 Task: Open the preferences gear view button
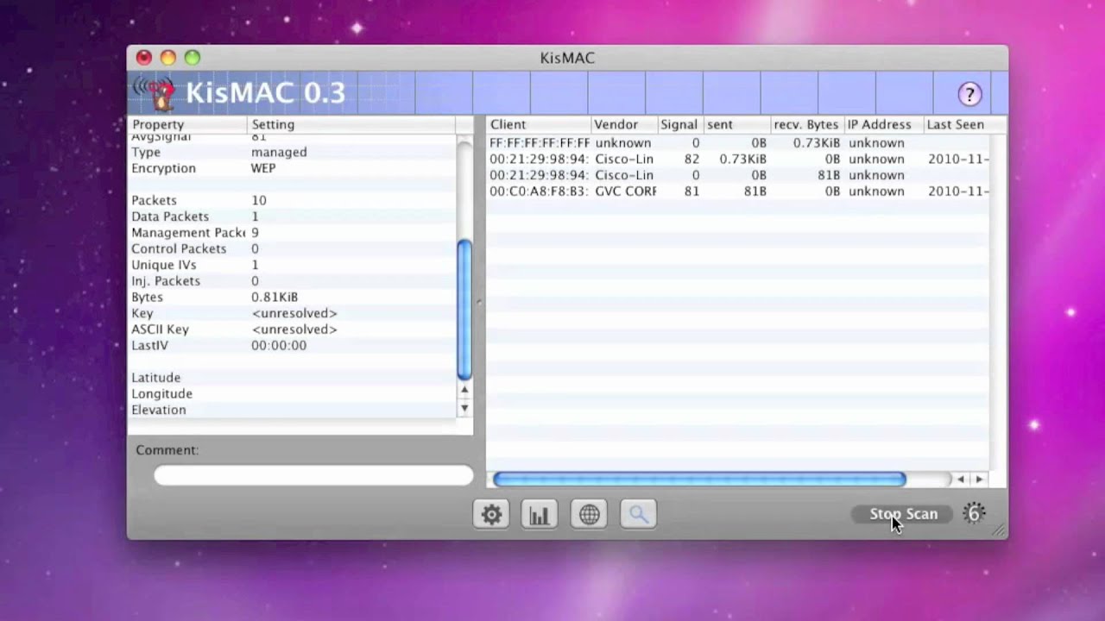click(x=491, y=514)
